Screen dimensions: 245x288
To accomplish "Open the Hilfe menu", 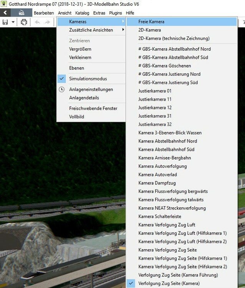I will (x=130, y=13).
